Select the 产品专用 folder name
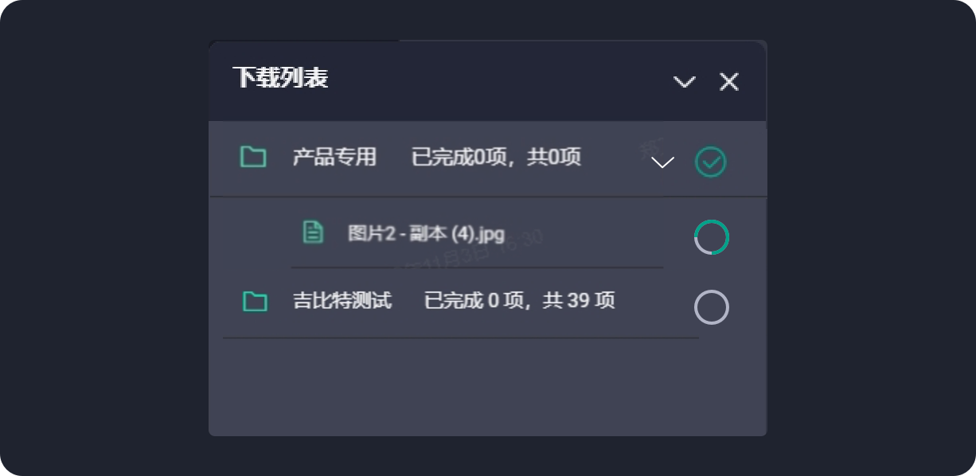The height and width of the screenshot is (476, 976). (334, 157)
